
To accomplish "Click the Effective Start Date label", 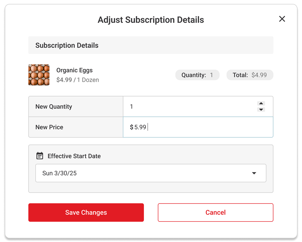I will click(x=74, y=156).
